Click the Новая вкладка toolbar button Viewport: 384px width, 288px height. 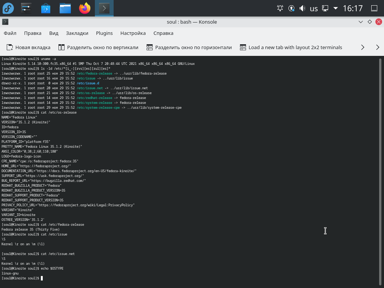tap(28, 47)
